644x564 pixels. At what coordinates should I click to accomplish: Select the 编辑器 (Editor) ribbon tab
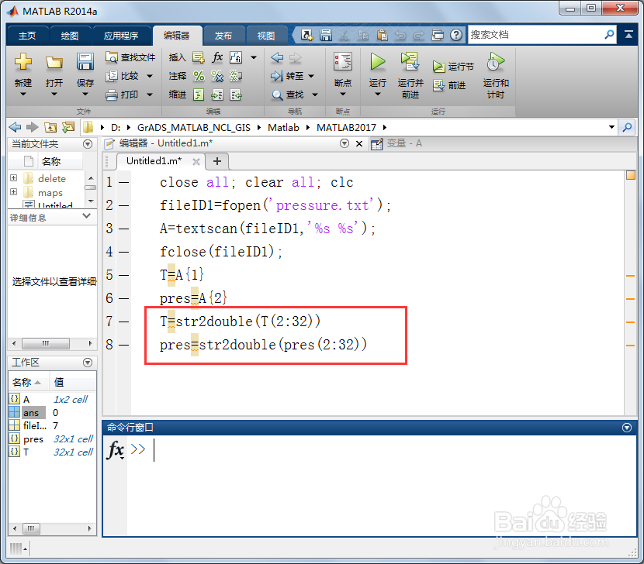pos(177,36)
